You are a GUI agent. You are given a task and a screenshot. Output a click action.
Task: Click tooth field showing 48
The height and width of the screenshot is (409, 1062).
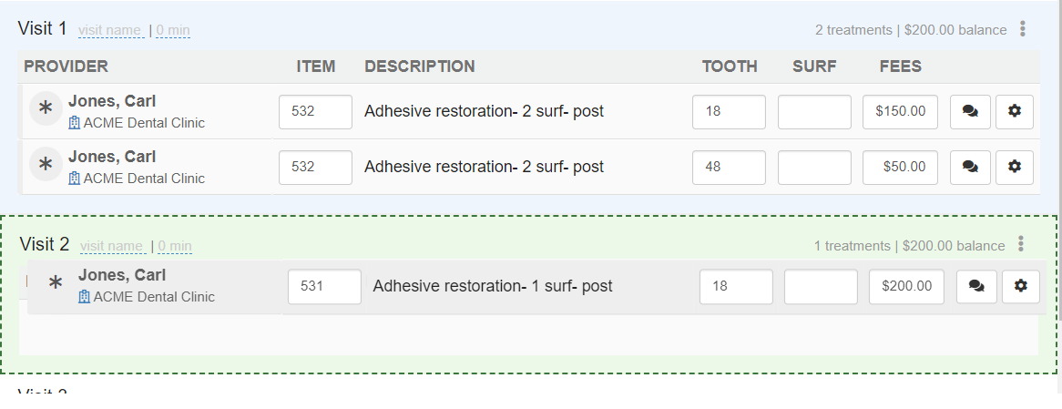(x=729, y=168)
